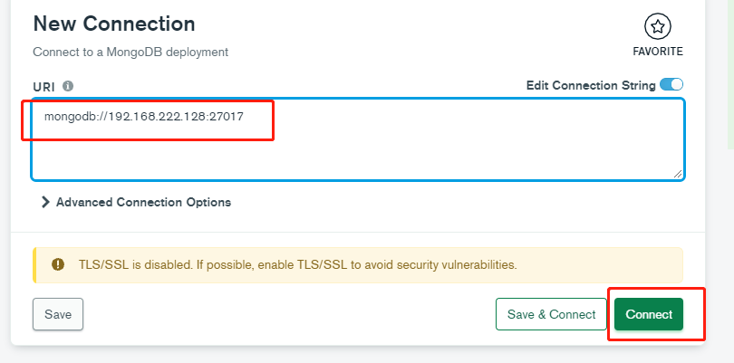Screen dimensions: 734x363
Task: Click the TLS/SSL is disabled warning banner
Action: point(358,265)
